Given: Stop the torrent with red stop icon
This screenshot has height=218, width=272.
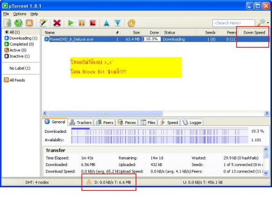Looking at the screenshot, I should (93, 23).
